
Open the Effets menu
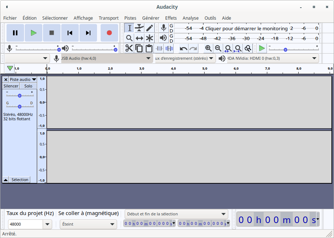coord(171,18)
